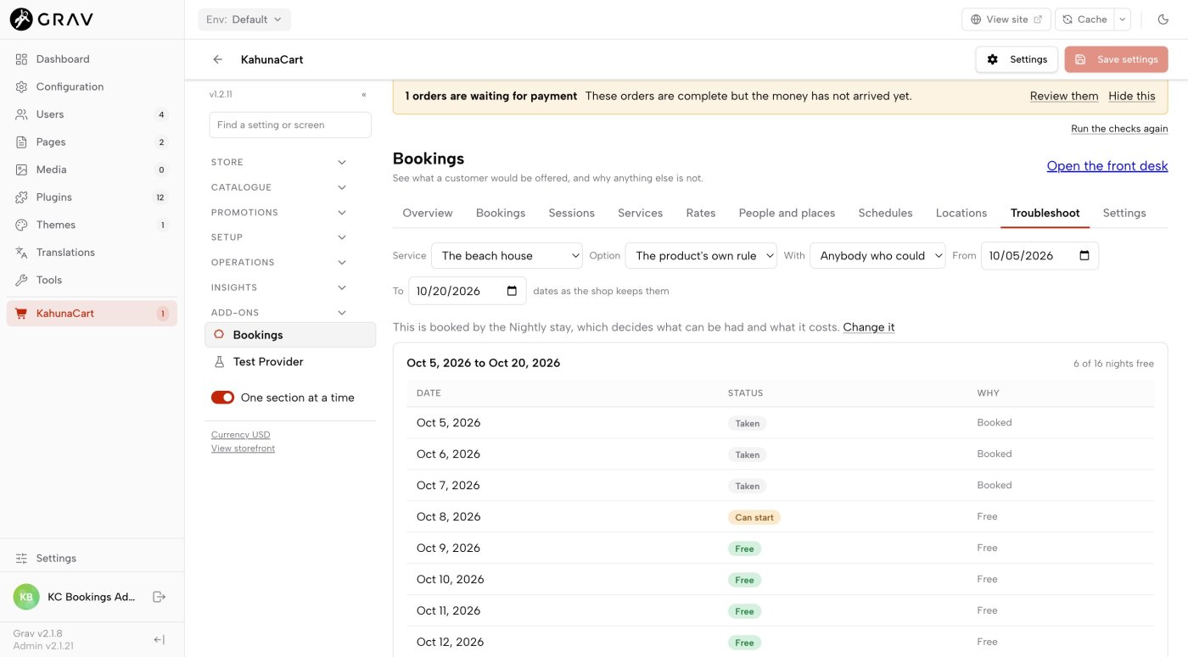This screenshot has height=657, width=1188.
Task: Open the From date calendar picker icon
Action: (1084, 255)
